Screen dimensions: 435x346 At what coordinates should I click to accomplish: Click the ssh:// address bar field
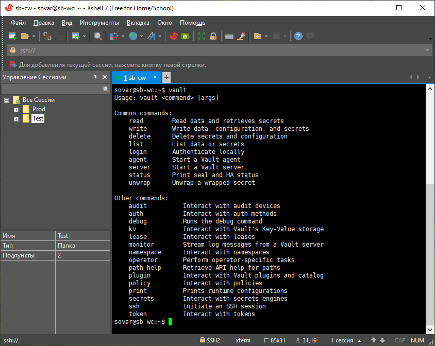[219, 50]
